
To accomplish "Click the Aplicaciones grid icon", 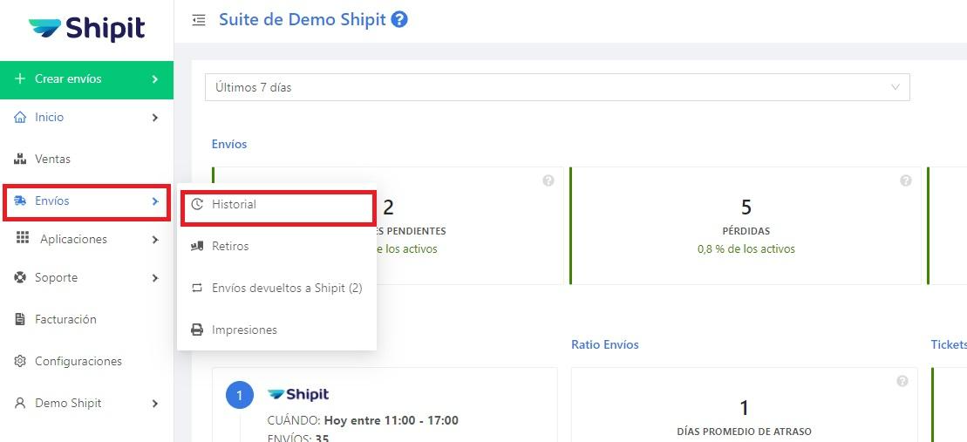I will [x=23, y=239].
